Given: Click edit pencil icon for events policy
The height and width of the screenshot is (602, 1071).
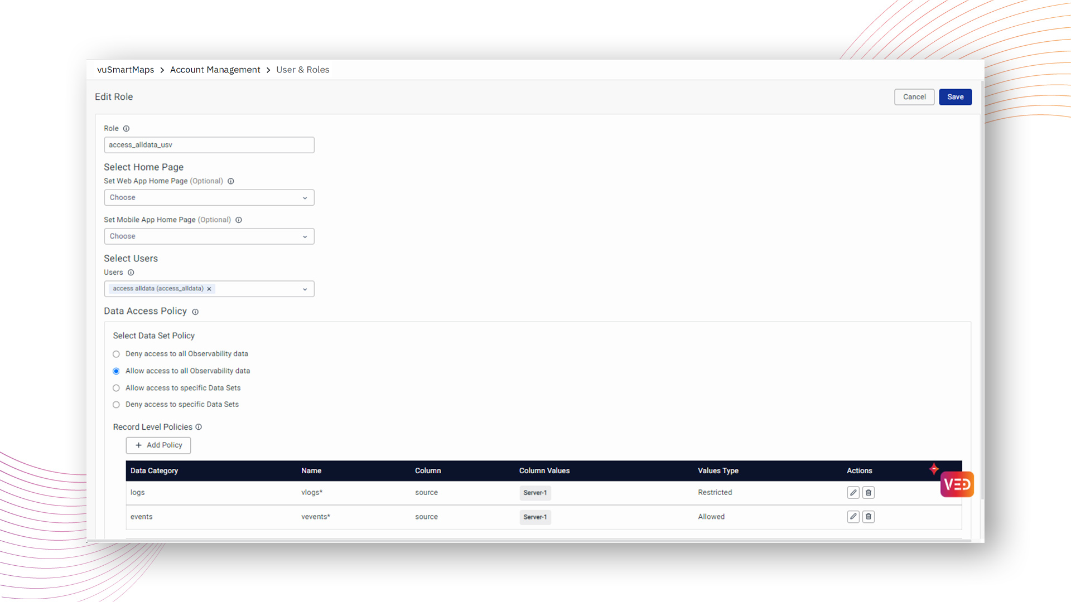Looking at the screenshot, I should point(853,517).
